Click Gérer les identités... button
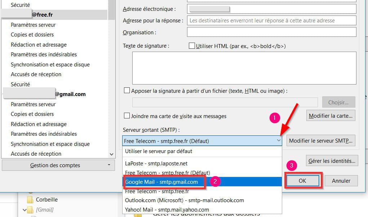Viewport: 368px width, 217px height. pos(332,161)
